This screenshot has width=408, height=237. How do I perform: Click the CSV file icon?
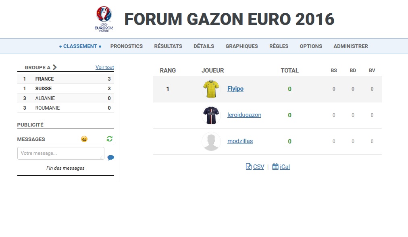248,166
